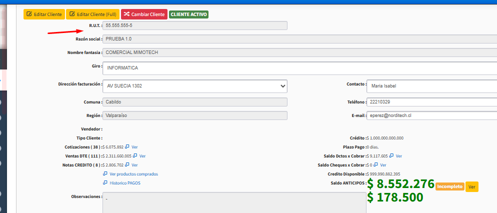497x213 pixels.
Task: Click the icon beside Historico PAGOS
Action: [x=105, y=183]
